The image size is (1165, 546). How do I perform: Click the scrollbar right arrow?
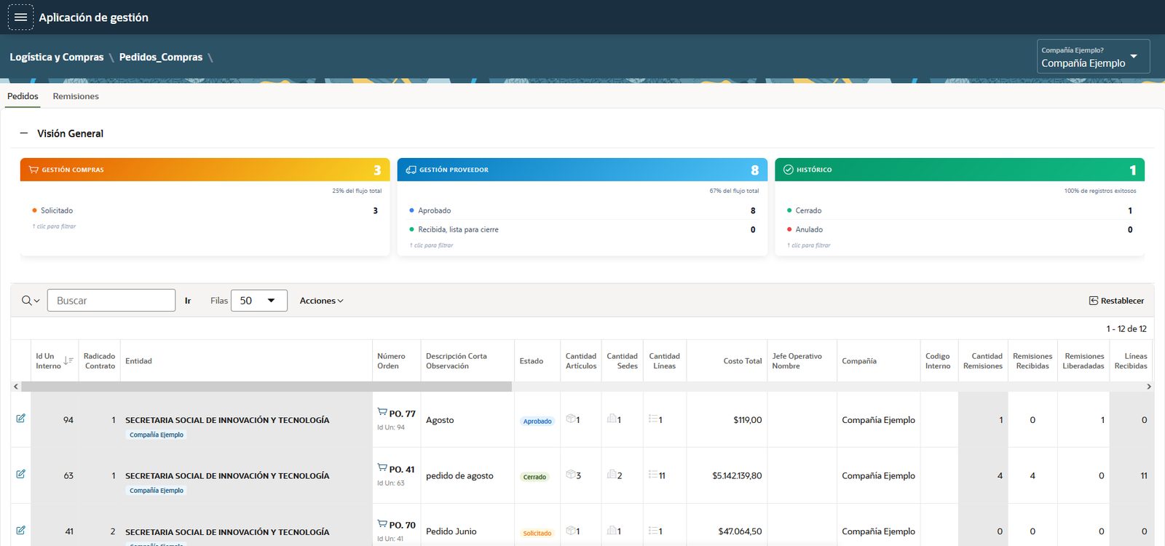pyautogui.click(x=1149, y=387)
